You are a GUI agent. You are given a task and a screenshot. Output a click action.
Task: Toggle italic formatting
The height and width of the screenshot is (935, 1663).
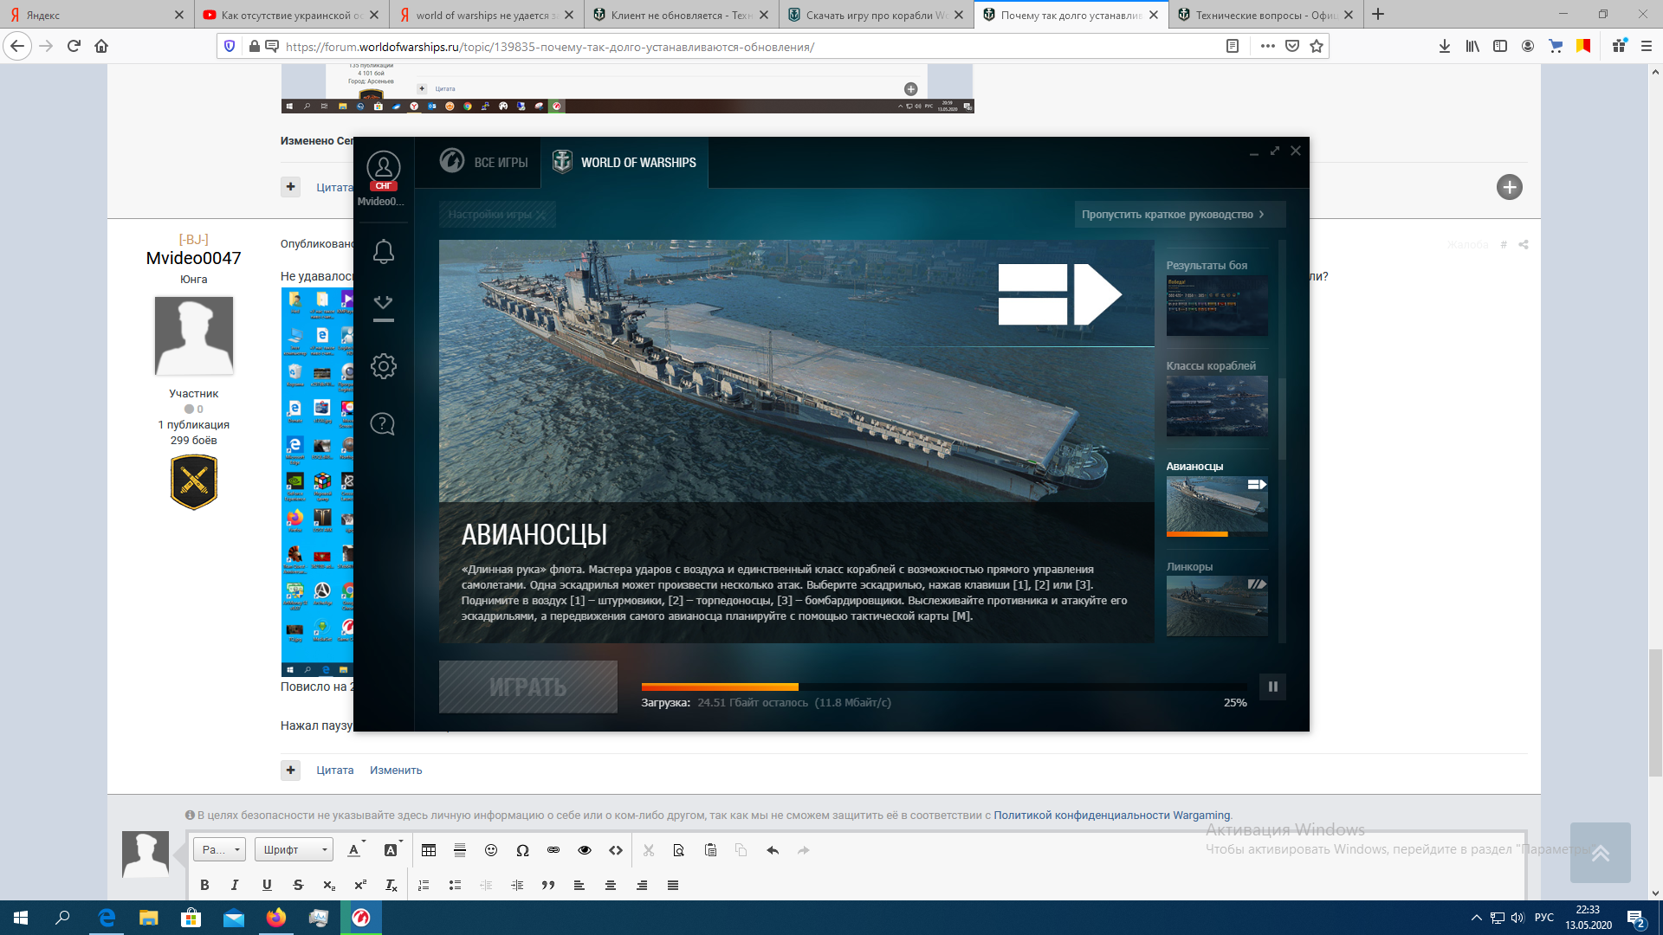235,885
